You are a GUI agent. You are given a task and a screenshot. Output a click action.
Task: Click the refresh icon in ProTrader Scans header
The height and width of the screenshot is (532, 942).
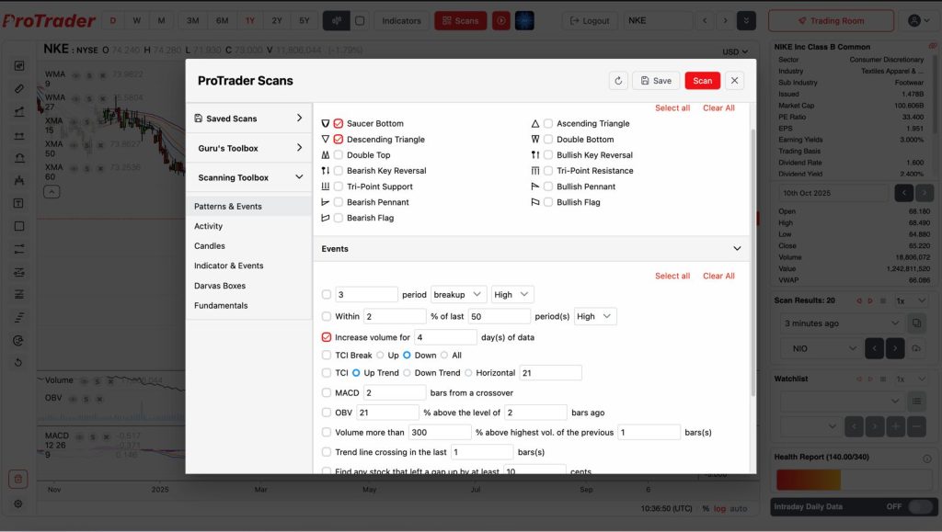pos(618,80)
